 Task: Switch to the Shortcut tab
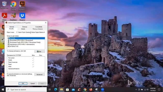tap(25, 27)
